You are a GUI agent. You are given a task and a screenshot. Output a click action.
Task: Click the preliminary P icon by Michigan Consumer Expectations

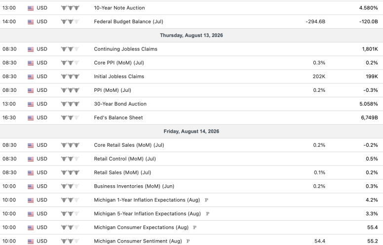click(x=194, y=227)
